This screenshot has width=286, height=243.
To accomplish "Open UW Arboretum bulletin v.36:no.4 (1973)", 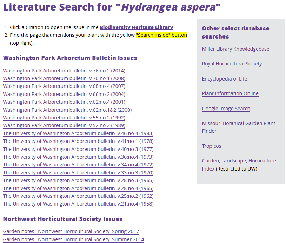I will point(78,157).
